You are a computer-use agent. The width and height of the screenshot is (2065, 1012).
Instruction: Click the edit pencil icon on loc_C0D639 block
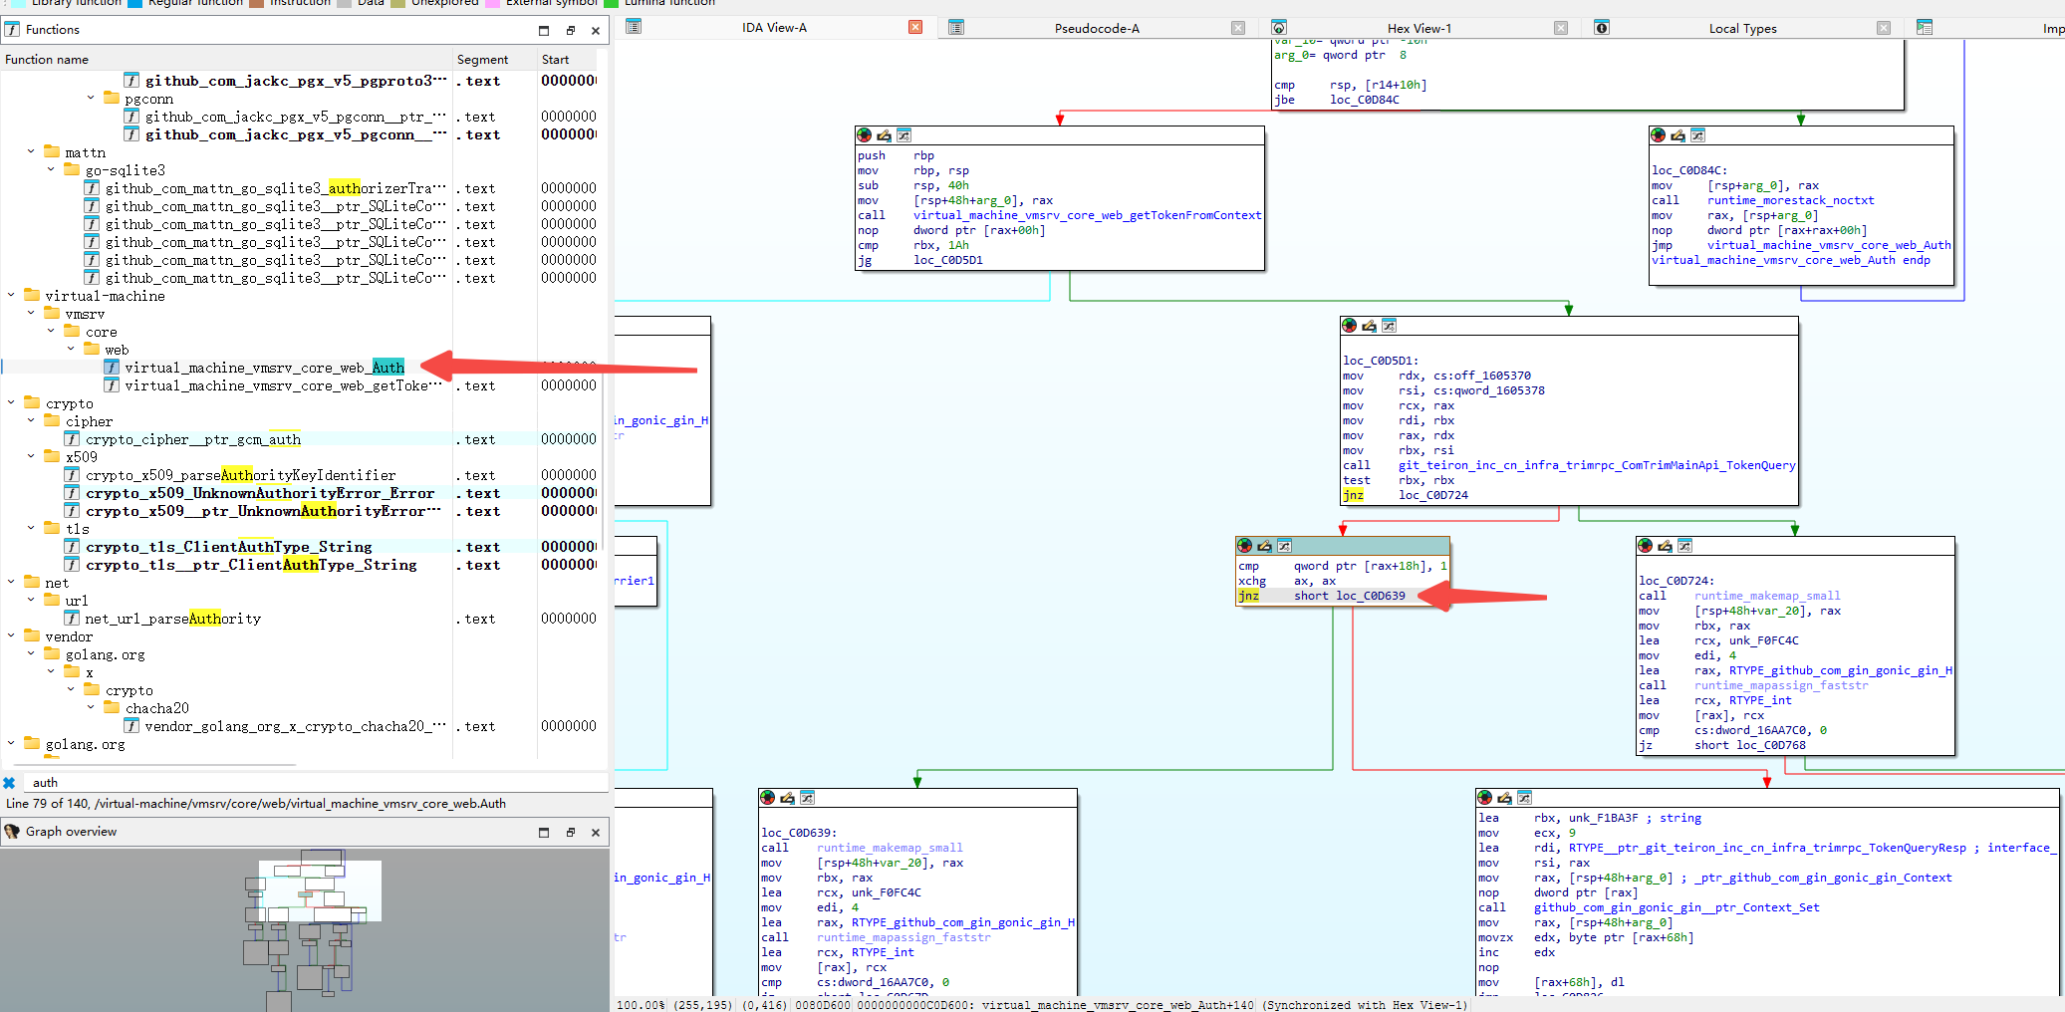point(787,798)
